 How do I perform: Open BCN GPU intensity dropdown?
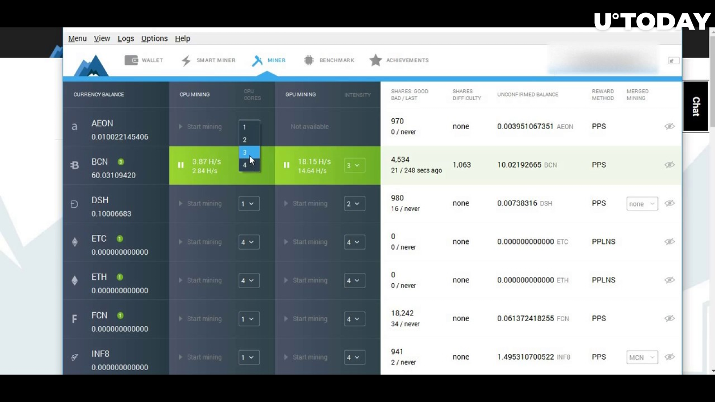pyautogui.click(x=354, y=165)
